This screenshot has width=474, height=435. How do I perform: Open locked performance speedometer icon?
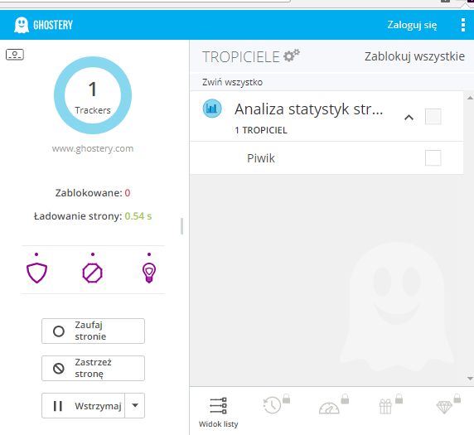(329, 407)
